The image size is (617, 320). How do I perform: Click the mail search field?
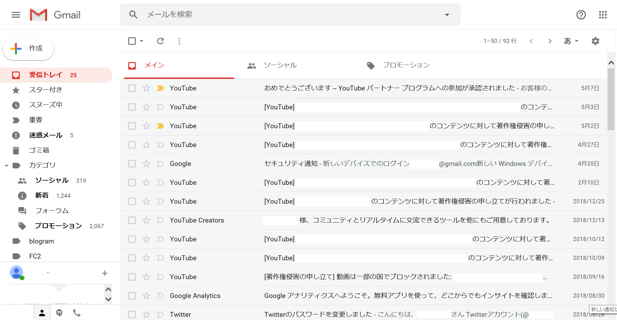point(290,15)
